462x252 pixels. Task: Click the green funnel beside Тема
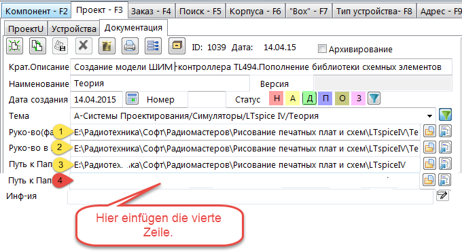point(445,115)
